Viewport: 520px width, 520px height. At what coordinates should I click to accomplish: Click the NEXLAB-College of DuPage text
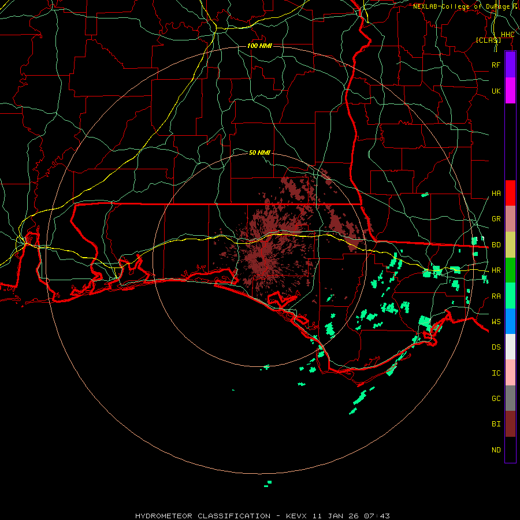pyautogui.click(x=461, y=6)
